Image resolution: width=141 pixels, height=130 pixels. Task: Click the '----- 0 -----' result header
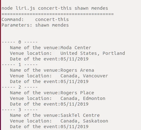click(x=20, y=42)
